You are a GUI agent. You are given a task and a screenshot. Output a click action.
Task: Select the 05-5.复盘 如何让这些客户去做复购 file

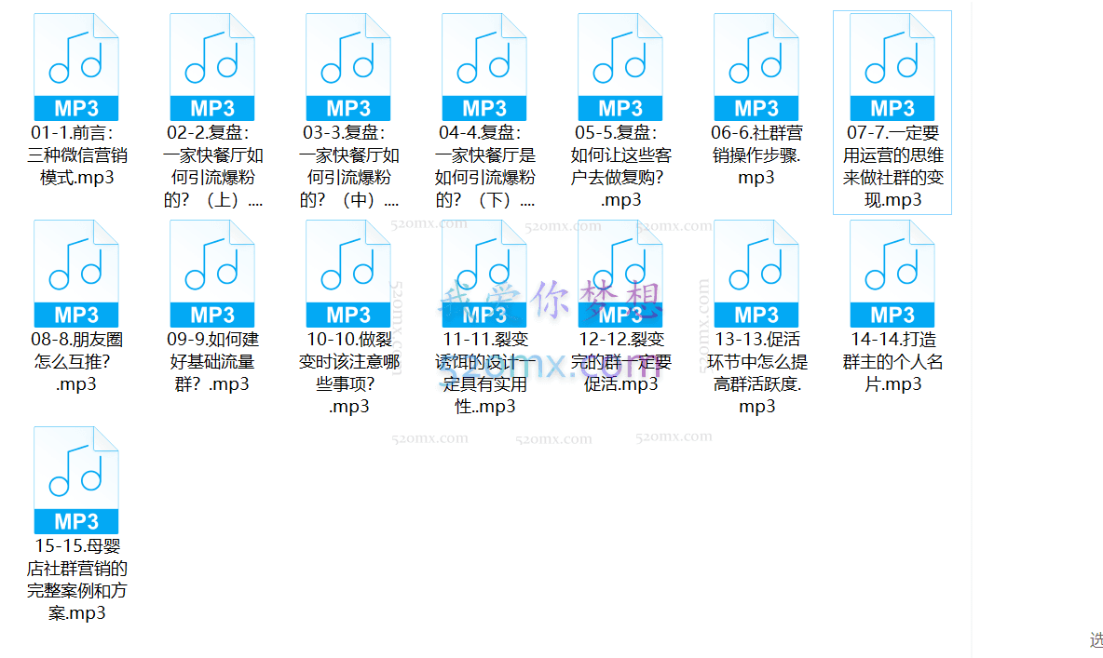tap(620, 67)
